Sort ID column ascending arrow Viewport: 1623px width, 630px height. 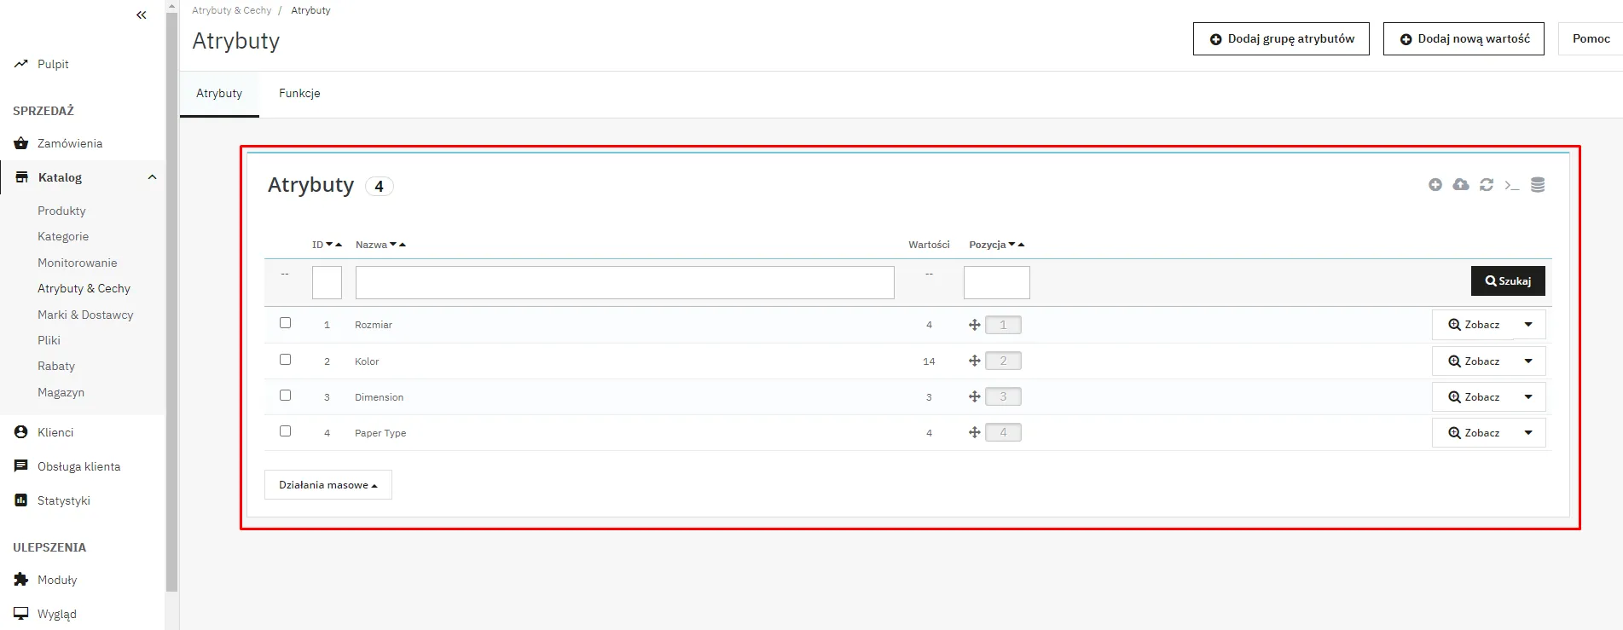coord(339,245)
